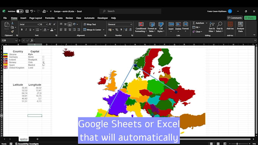The image size is (258, 145).
Task: Click the Search box in title bar
Action: (130, 11)
